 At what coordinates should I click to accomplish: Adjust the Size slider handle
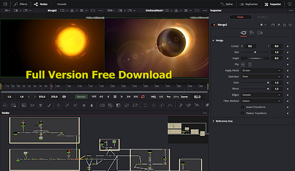255,52
